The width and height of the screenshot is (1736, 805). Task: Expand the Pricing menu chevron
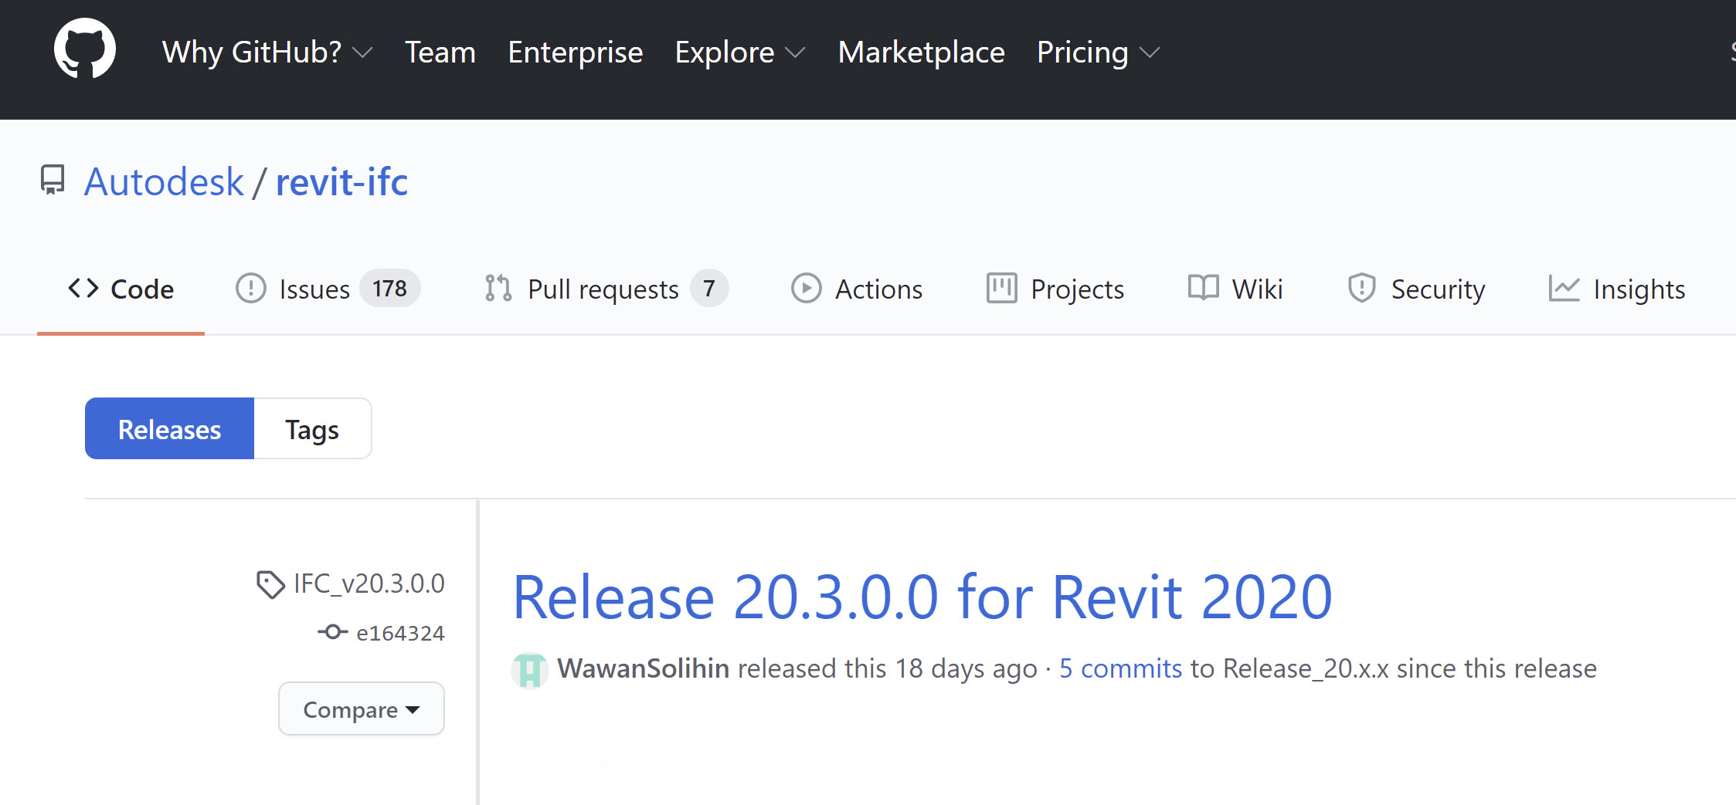[1148, 53]
